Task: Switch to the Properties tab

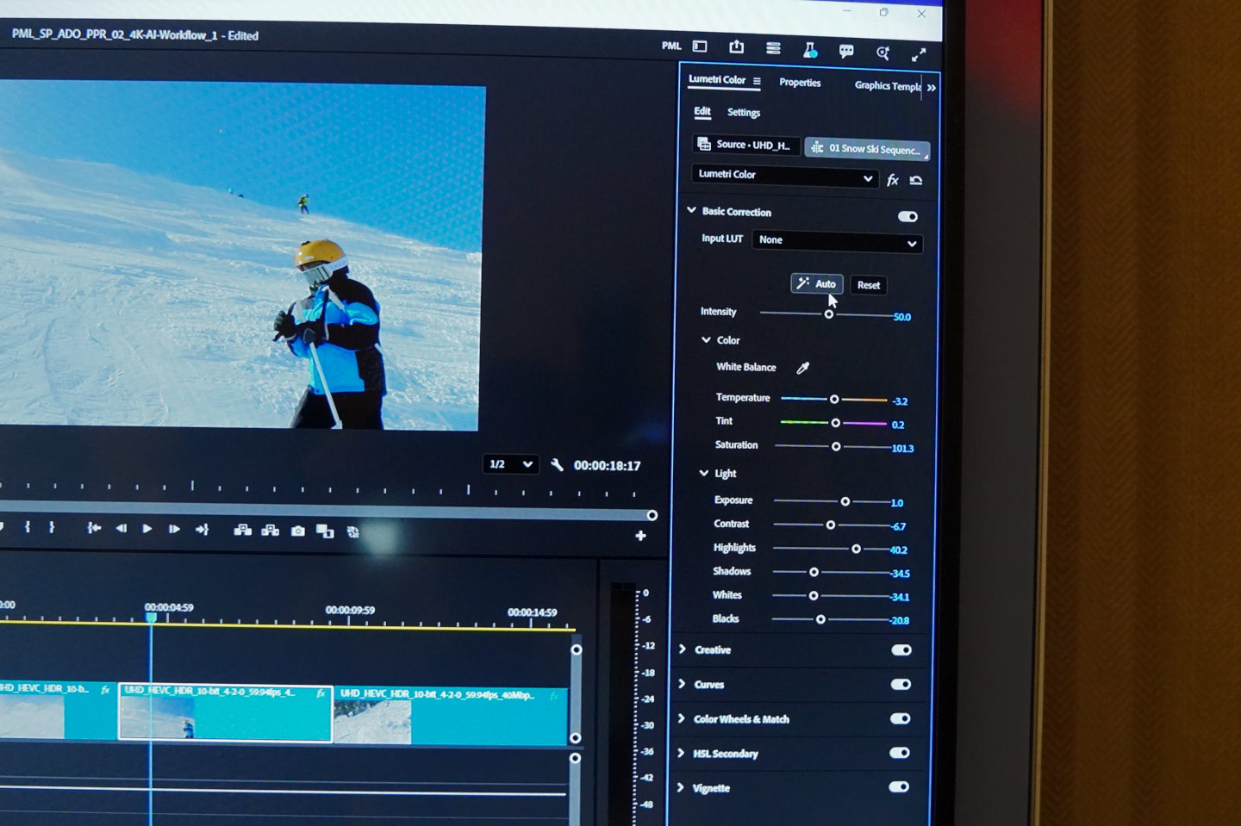Action: click(800, 83)
